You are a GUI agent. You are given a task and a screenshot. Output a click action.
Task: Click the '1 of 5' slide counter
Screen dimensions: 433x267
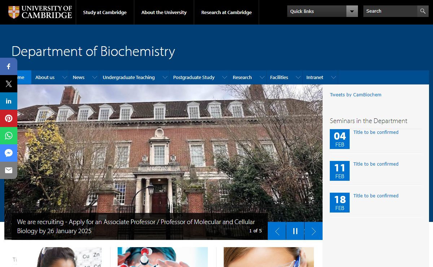coord(255,231)
